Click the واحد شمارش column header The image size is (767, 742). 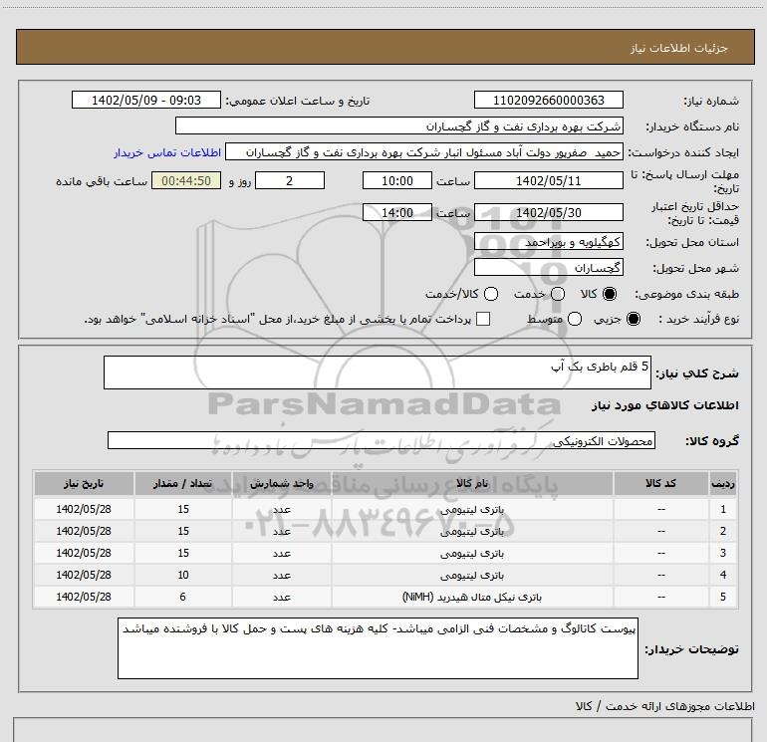pos(282,484)
